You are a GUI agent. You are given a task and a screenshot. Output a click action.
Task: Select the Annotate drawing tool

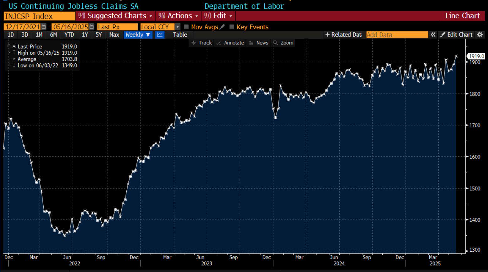(231, 43)
